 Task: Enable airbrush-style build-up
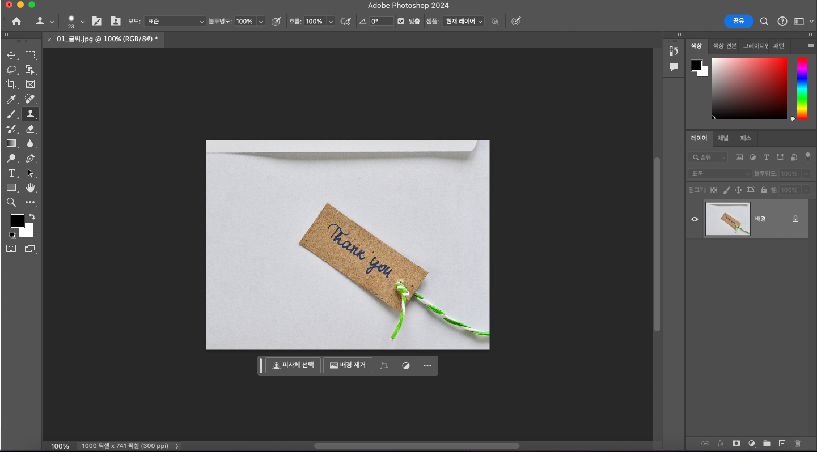pyautogui.click(x=346, y=21)
